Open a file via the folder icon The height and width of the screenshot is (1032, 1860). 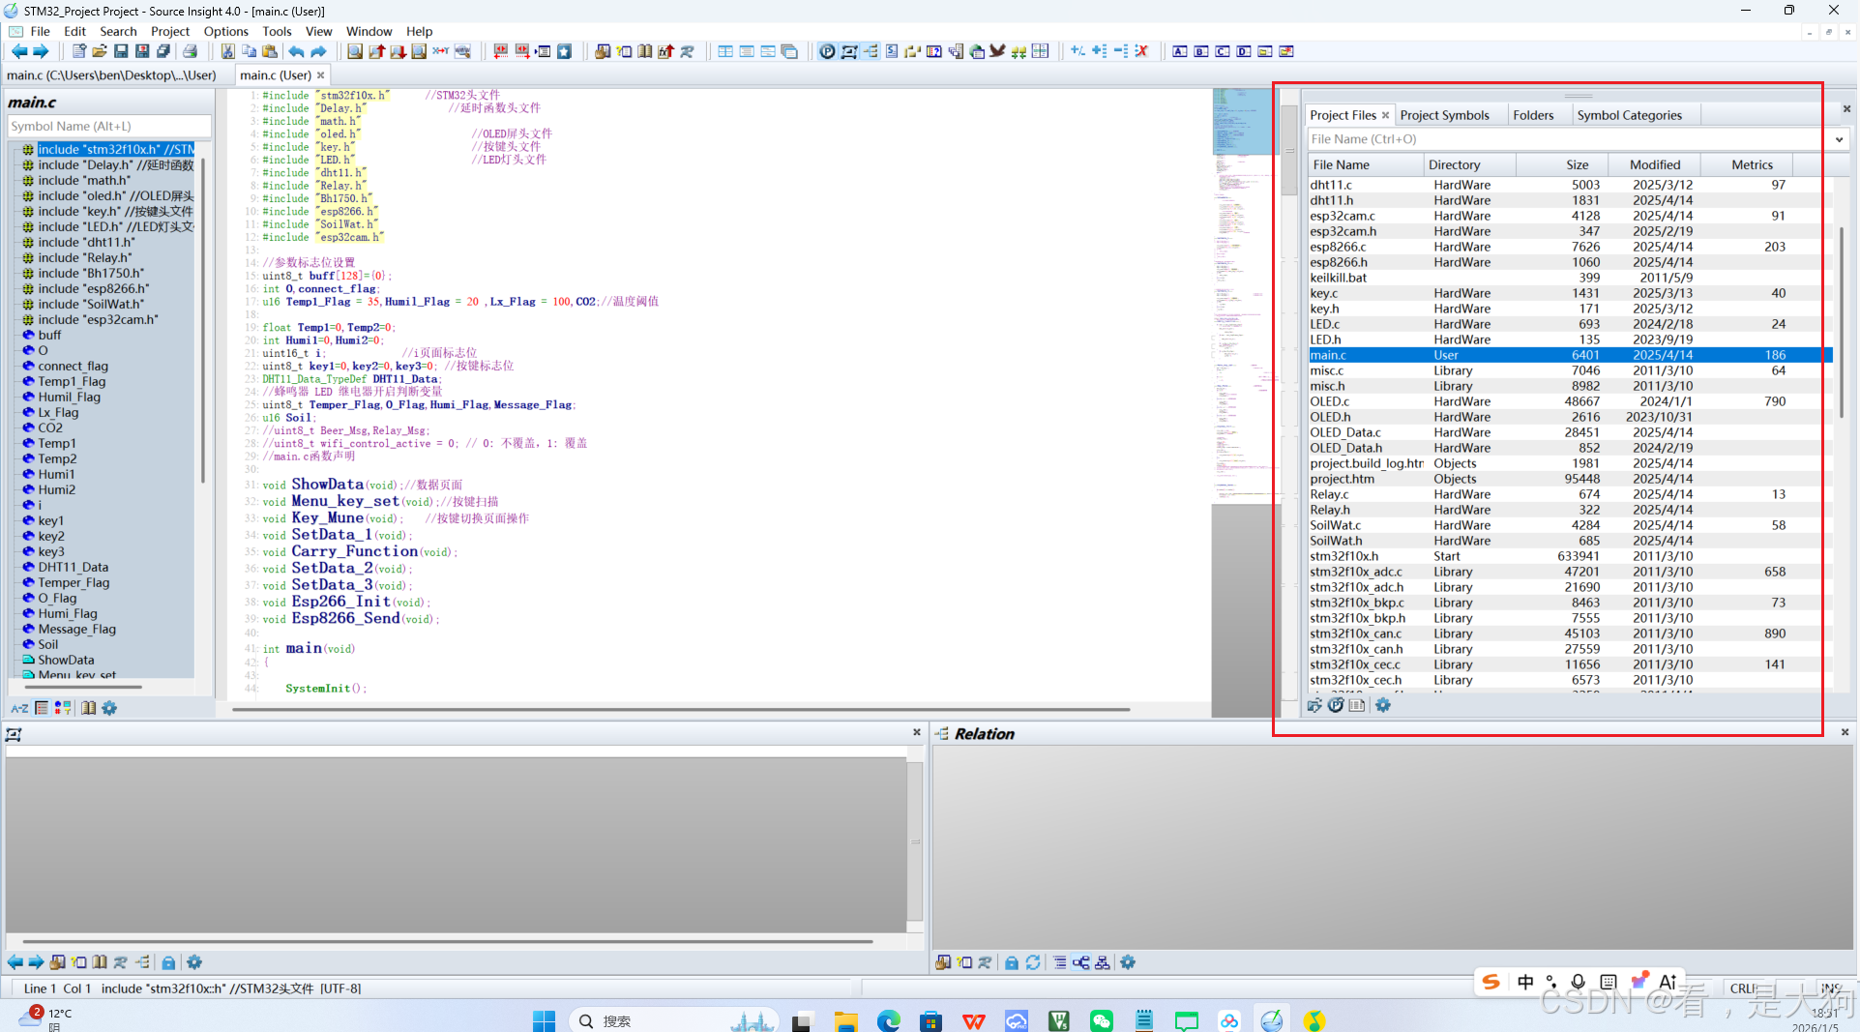(100, 51)
